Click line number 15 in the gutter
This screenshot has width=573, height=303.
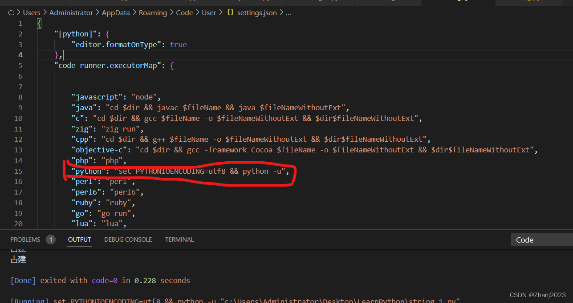coord(18,171)
